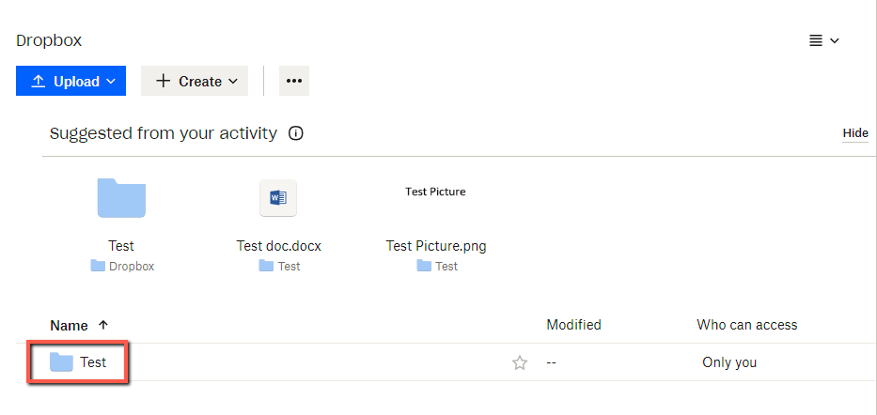Open the Test Picture.png preview thumbnail

click(436, 192)
